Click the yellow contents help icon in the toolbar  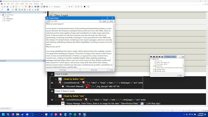tap(26, 7)
